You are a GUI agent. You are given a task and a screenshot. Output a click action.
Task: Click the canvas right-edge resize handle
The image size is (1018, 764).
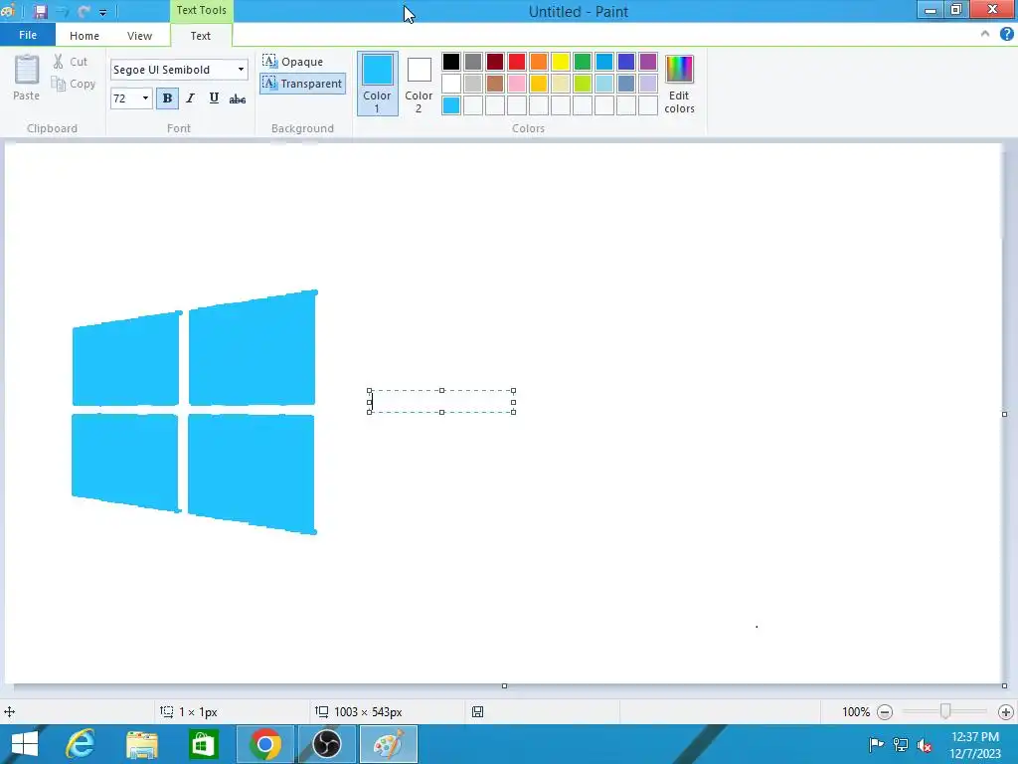(1004, 414)
